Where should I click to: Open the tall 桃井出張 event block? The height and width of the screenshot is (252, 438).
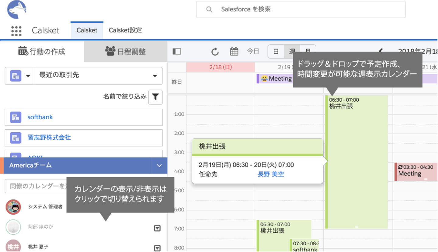(356, 162)
